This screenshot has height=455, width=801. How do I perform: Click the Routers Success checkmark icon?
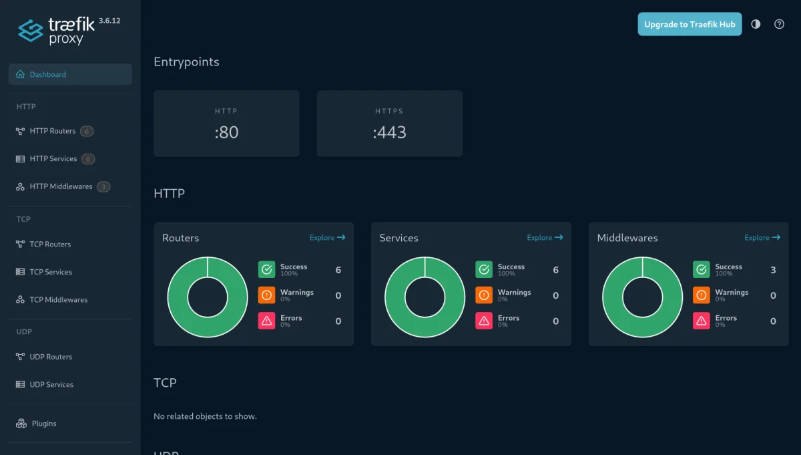point(267,270)
